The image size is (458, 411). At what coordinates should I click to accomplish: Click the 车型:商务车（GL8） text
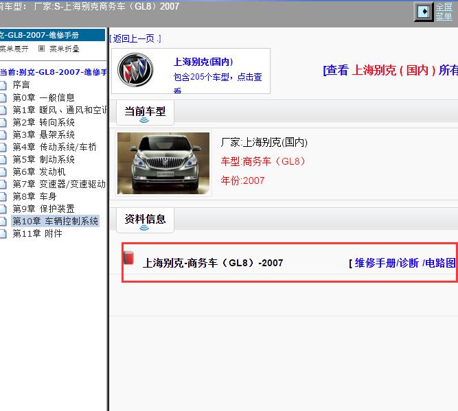pyautogui.click(x=263, y=161)
